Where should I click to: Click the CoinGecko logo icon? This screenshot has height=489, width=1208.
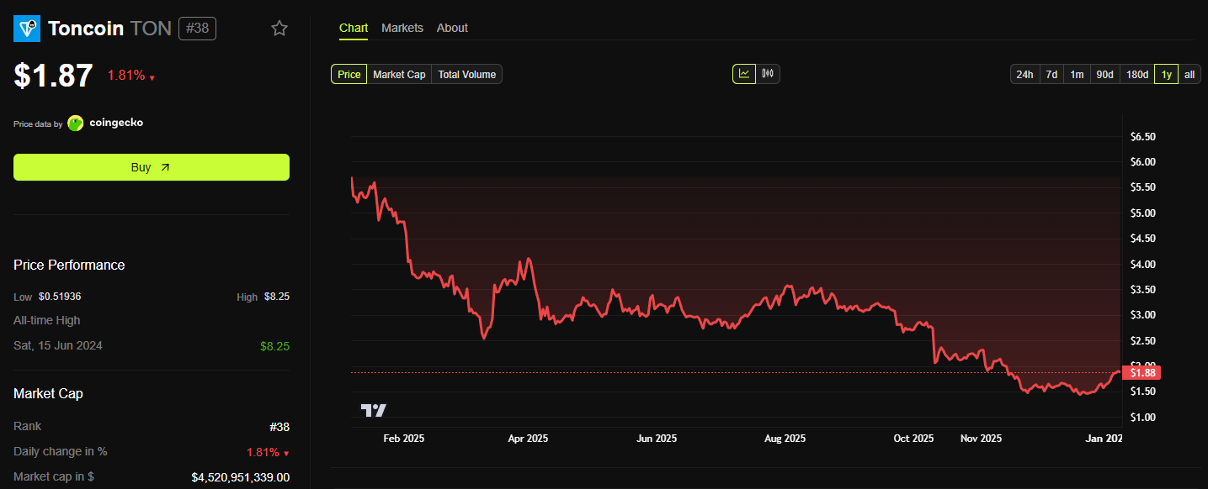click(76, 123)
